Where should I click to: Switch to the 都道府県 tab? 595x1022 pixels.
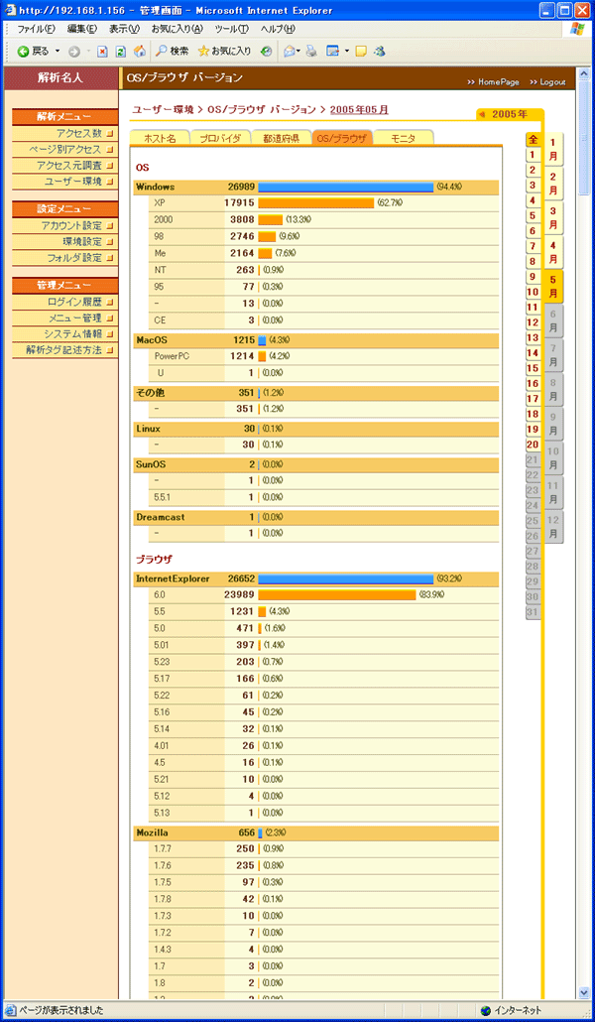pos(282,138)
